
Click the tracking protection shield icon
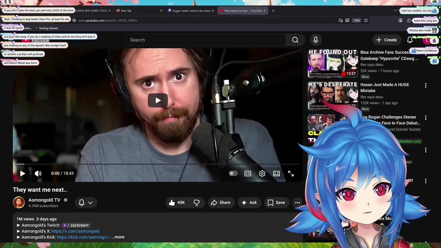pyautogui.click(x=74, y=20)
